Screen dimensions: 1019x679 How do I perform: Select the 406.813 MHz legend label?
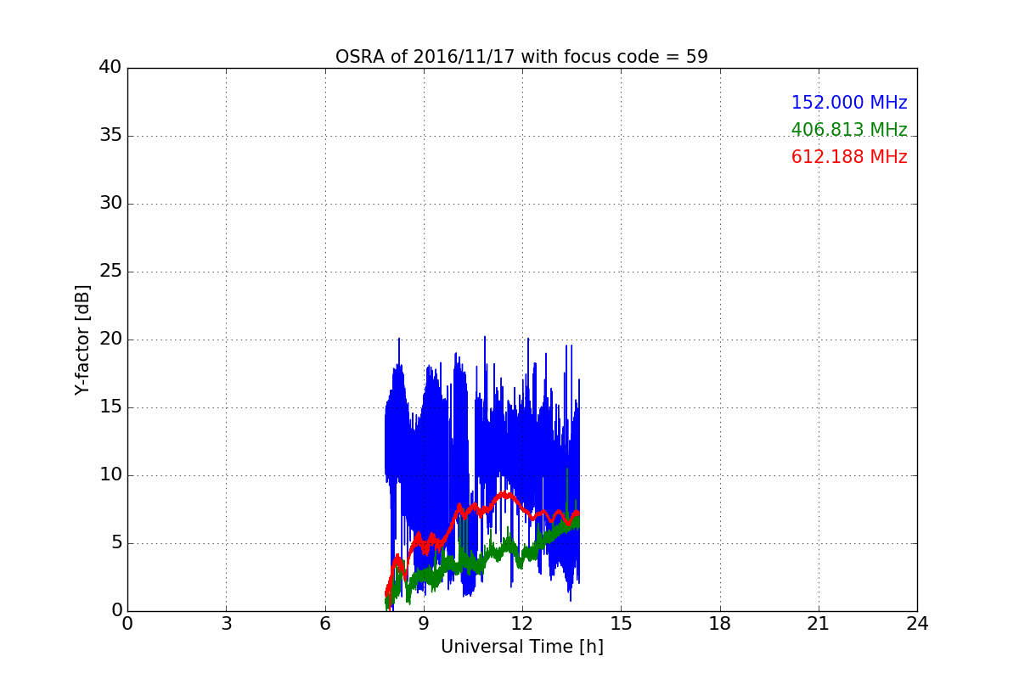click(x=849, y=130)
